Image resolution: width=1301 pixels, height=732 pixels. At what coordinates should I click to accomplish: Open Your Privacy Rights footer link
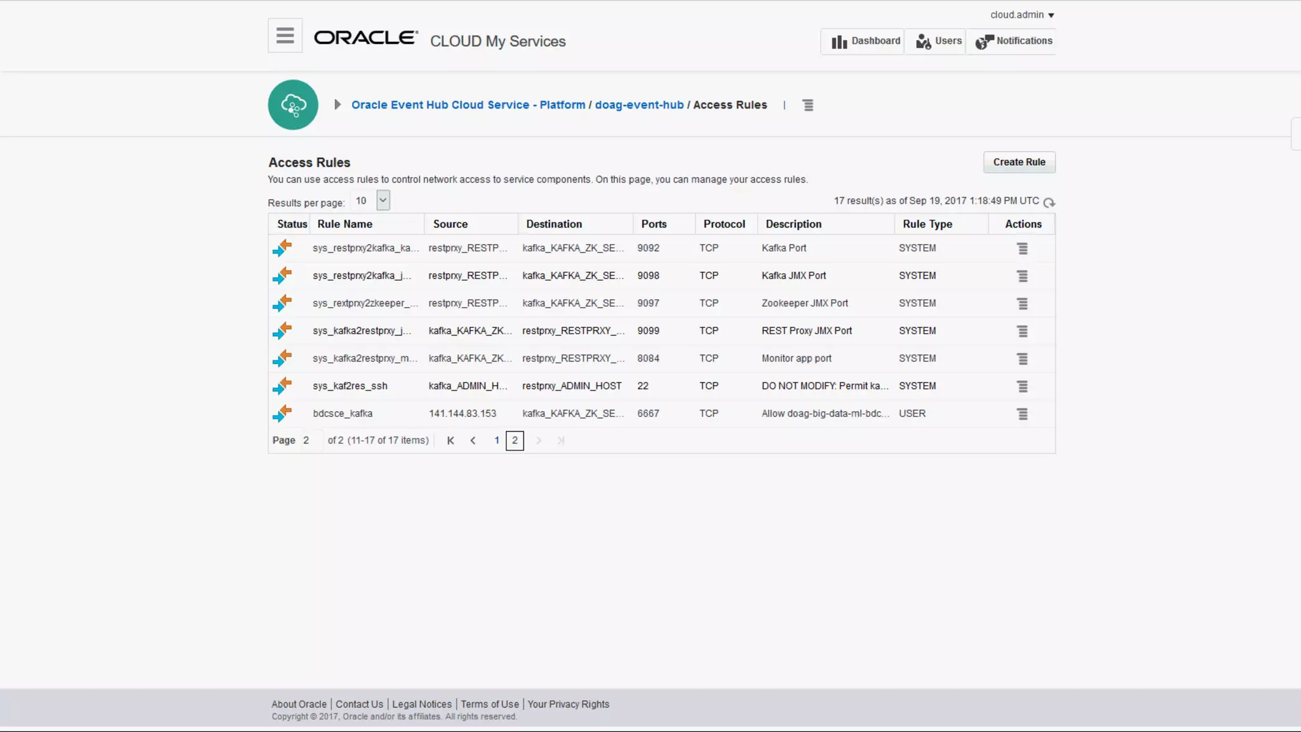[x=568, y=704]
